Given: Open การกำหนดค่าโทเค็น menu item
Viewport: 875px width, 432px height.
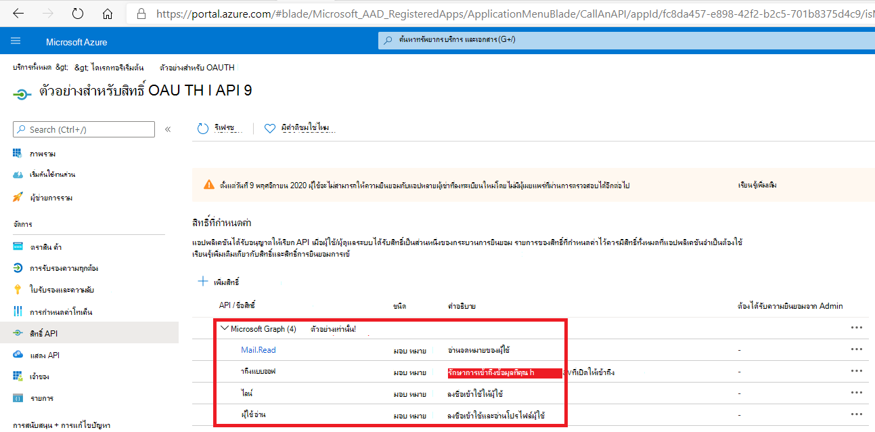Looking at the screenshot, I should (x=61, y=312).
